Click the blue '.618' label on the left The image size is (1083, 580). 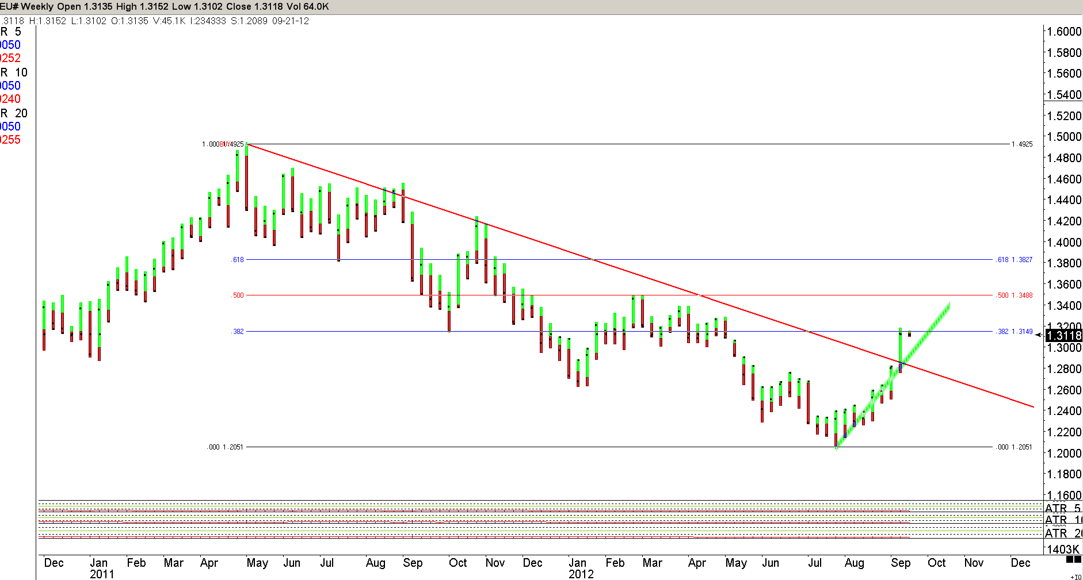pyautogui.click(x=238, y=260)
